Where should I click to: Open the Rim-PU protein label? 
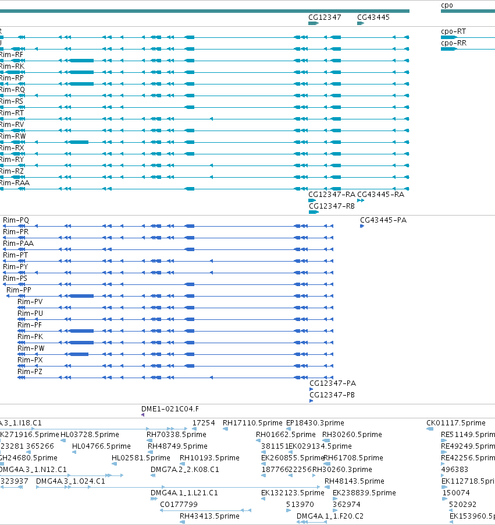click(x=30, y=313)
